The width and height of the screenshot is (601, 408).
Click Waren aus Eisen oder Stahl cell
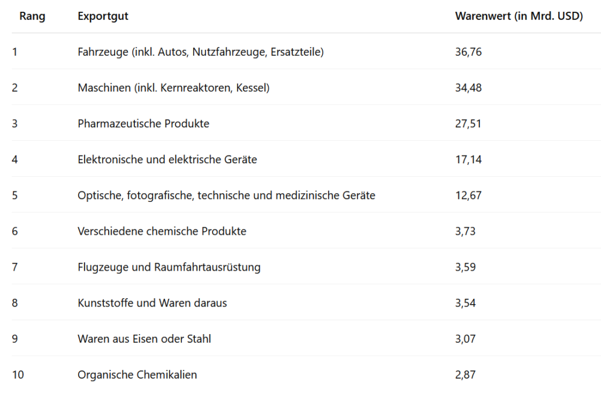pyautogui.click(x=144, y=339)
